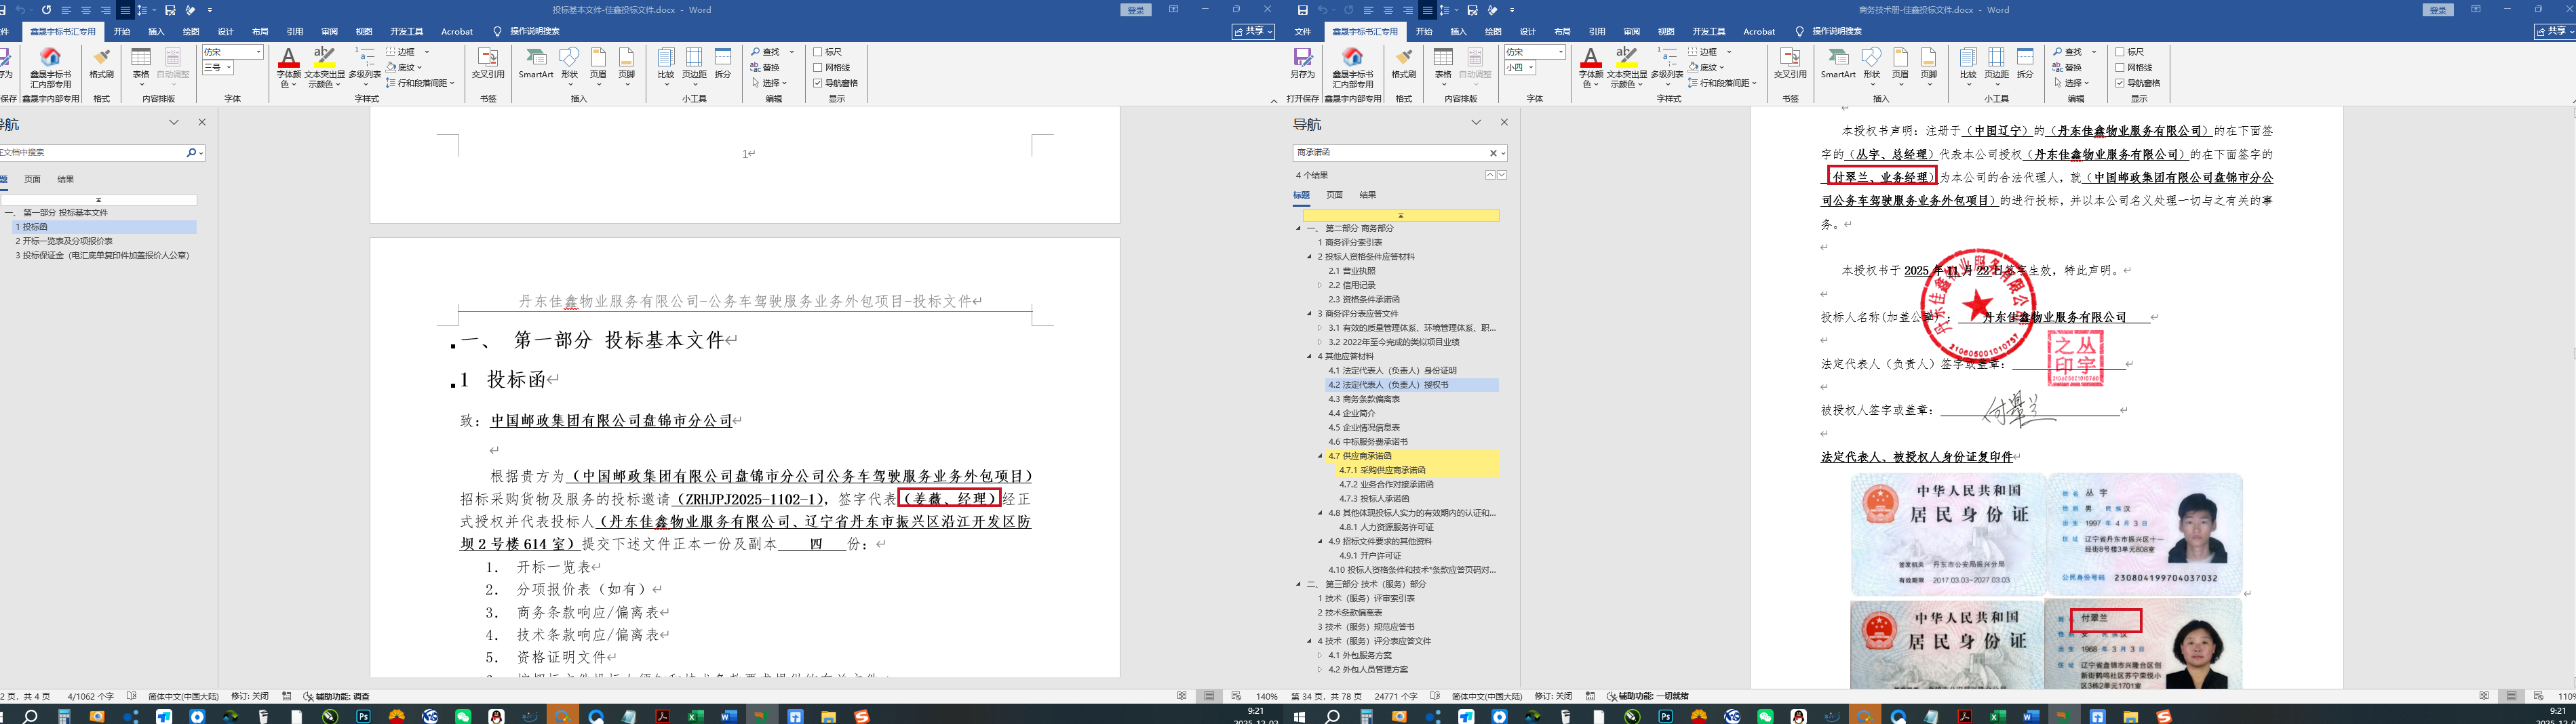The width and height of the screenshot is (2576, 724).
Task: Open the 开始 tab in 投标基本文件 window
Action: pos(122,32)
